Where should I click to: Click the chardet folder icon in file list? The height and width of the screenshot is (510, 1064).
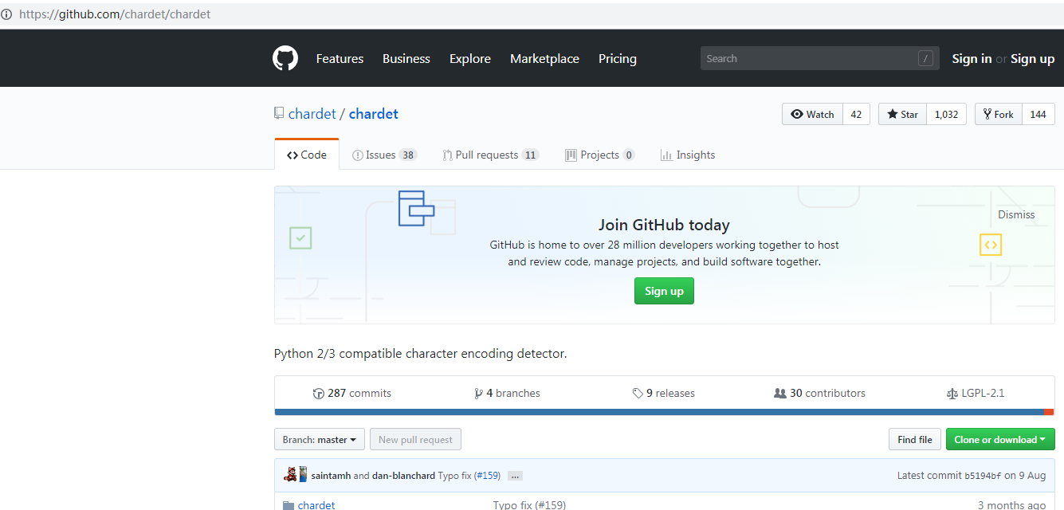point(289,505)
